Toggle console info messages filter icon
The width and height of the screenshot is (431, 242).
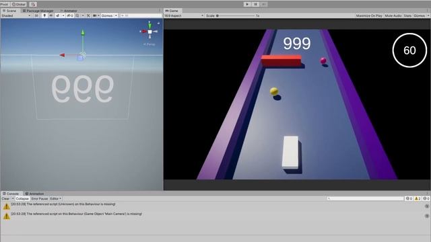click(x=409, y=198)
